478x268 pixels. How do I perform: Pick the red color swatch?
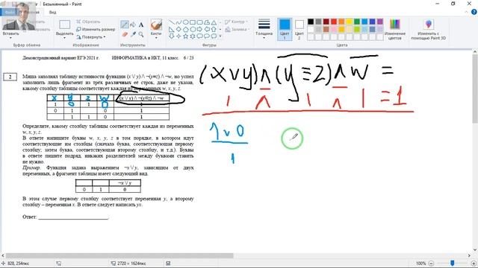[334, 22]
